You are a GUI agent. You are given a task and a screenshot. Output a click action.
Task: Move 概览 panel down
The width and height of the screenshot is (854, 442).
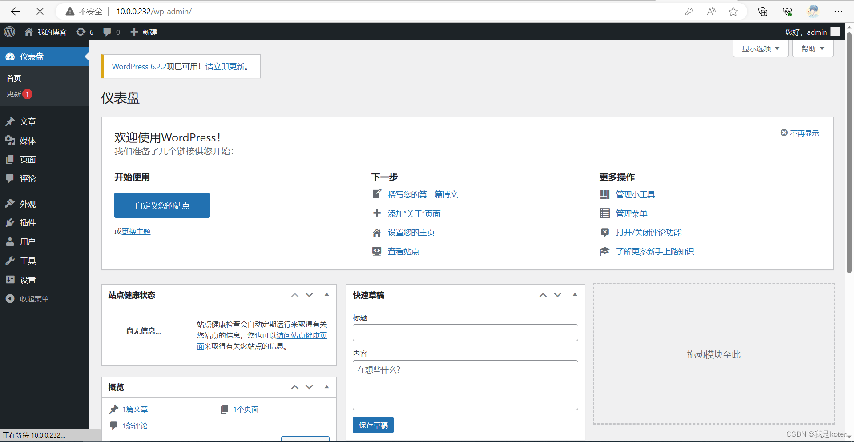[x=310, y=387]
